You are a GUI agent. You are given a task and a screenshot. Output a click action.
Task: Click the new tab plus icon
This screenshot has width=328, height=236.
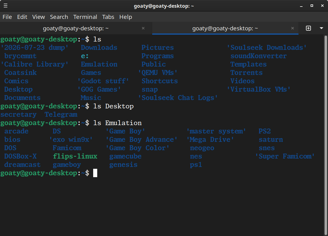click(x=308, y=28)
